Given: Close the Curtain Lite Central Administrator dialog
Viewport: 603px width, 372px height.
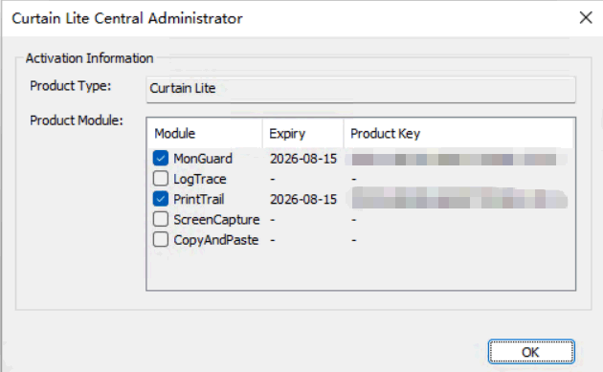Looking at the screenshot, I should pyautogui.click(x=586, y=17).
